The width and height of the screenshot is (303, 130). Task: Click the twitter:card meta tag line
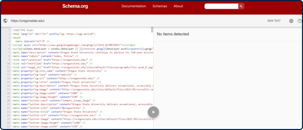54,101
